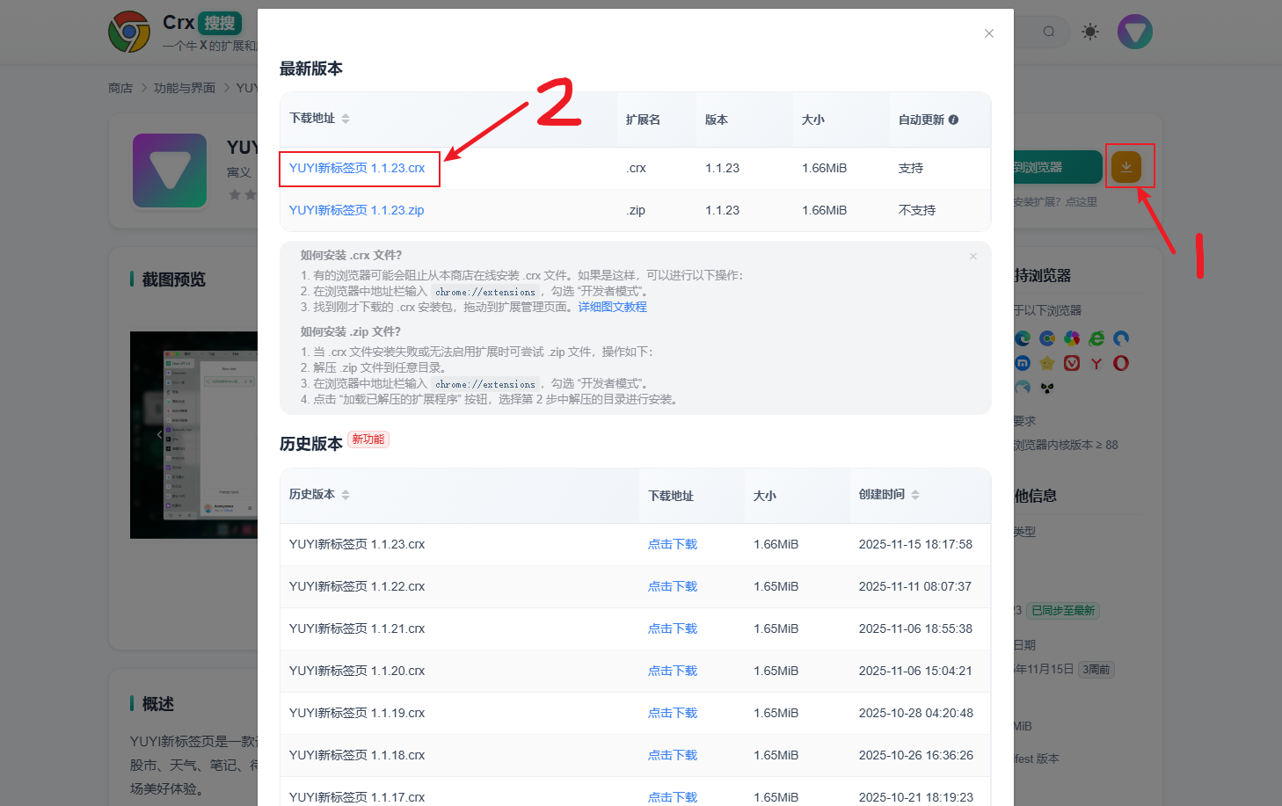Click the Microsoft Edge browser icon
This screenshot has width=1282, height=806.
[x=1023, y=338]
